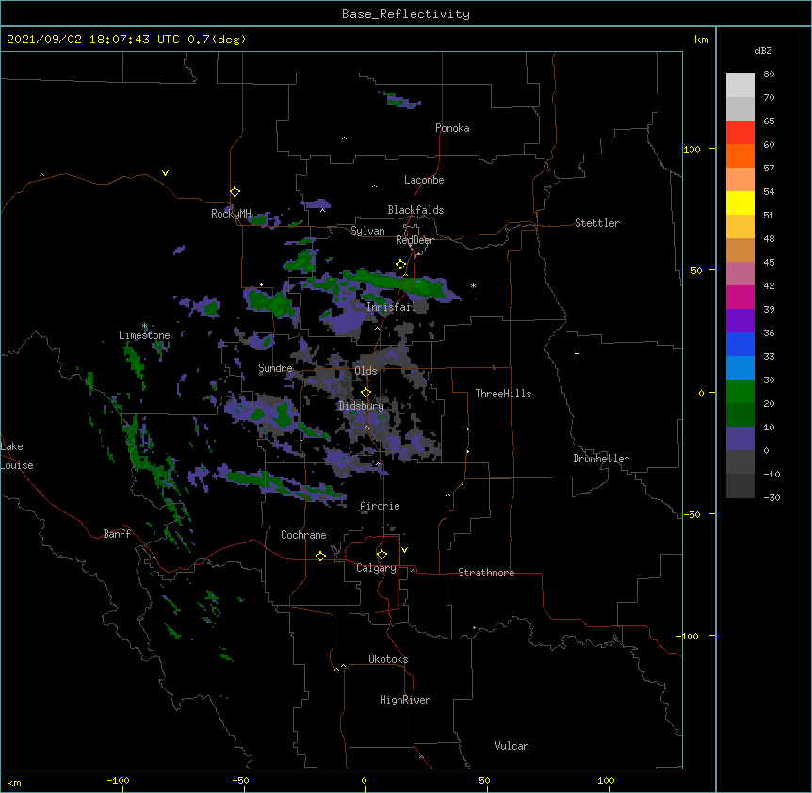Screen dimensions: 812x793
Task: Click the HighRiver label
Action: pos(405,700)
